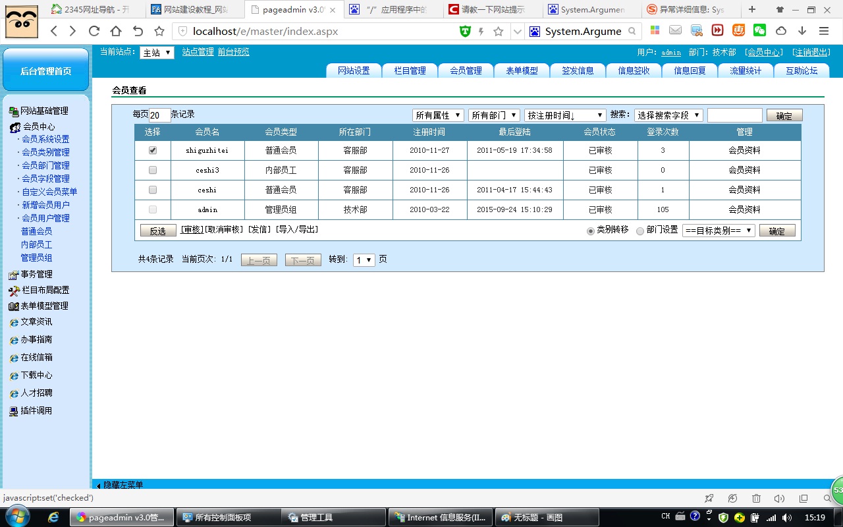Click the 网站基础管理 icon in sidebar

13,111
